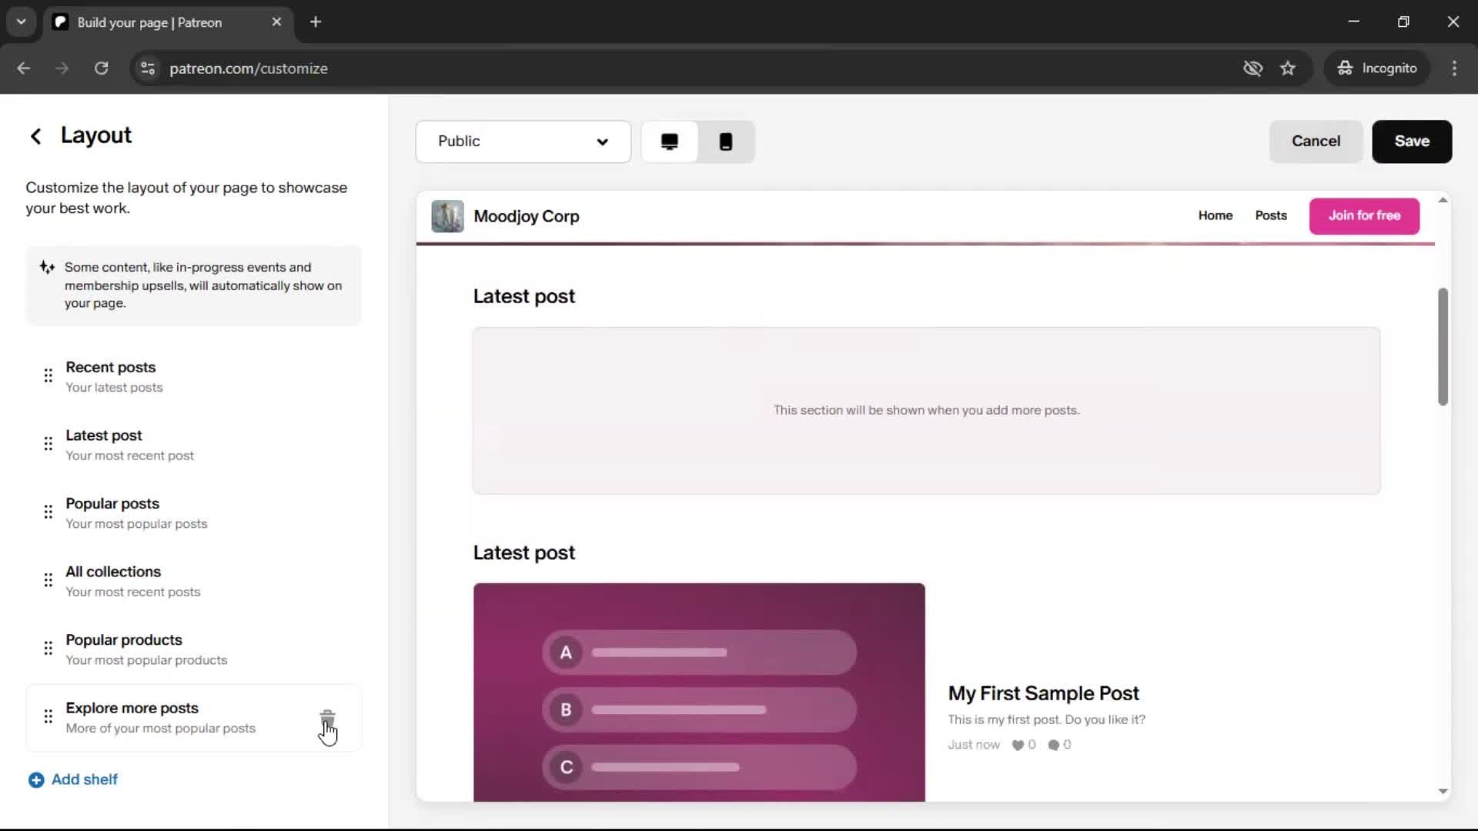The image size is (1478, 831).
Task: Click the sparkle icon in the info banner
Action: [x=46, y=267]
